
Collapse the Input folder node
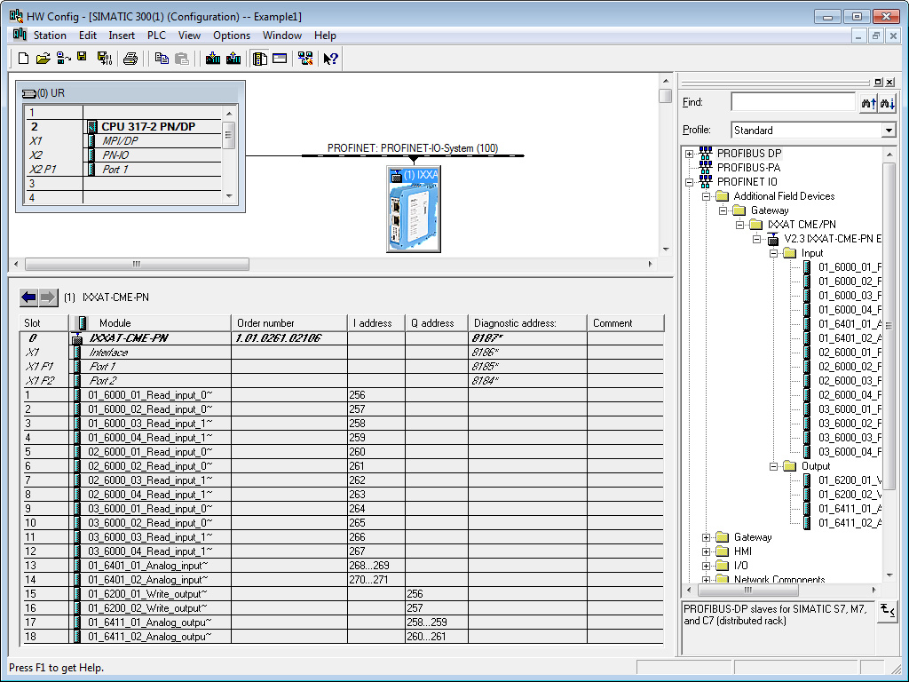pos(773,253)
